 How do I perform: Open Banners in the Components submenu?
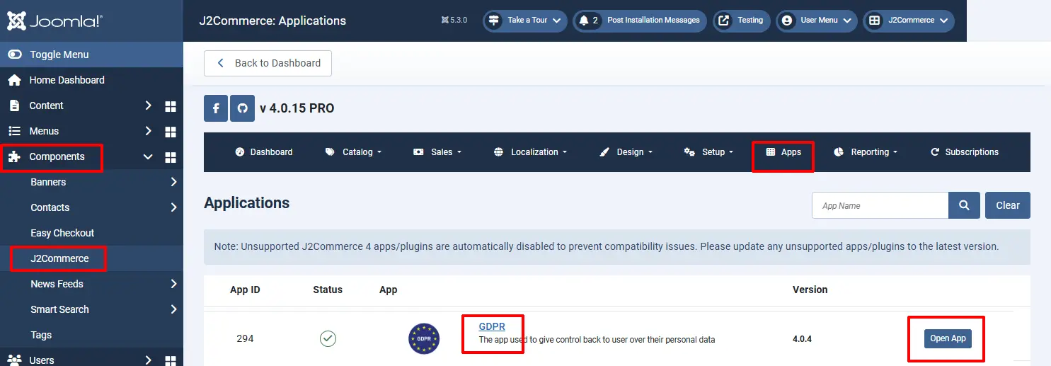point(48,182)
